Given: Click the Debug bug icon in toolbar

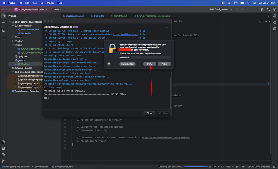Looking at the screenshot, I should click(x=242, y=9).
